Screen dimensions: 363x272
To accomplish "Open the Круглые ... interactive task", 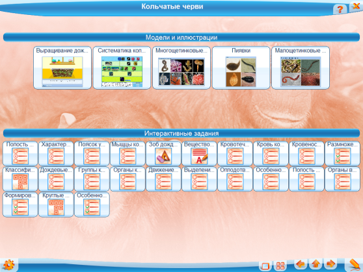I will pos(56,204).
